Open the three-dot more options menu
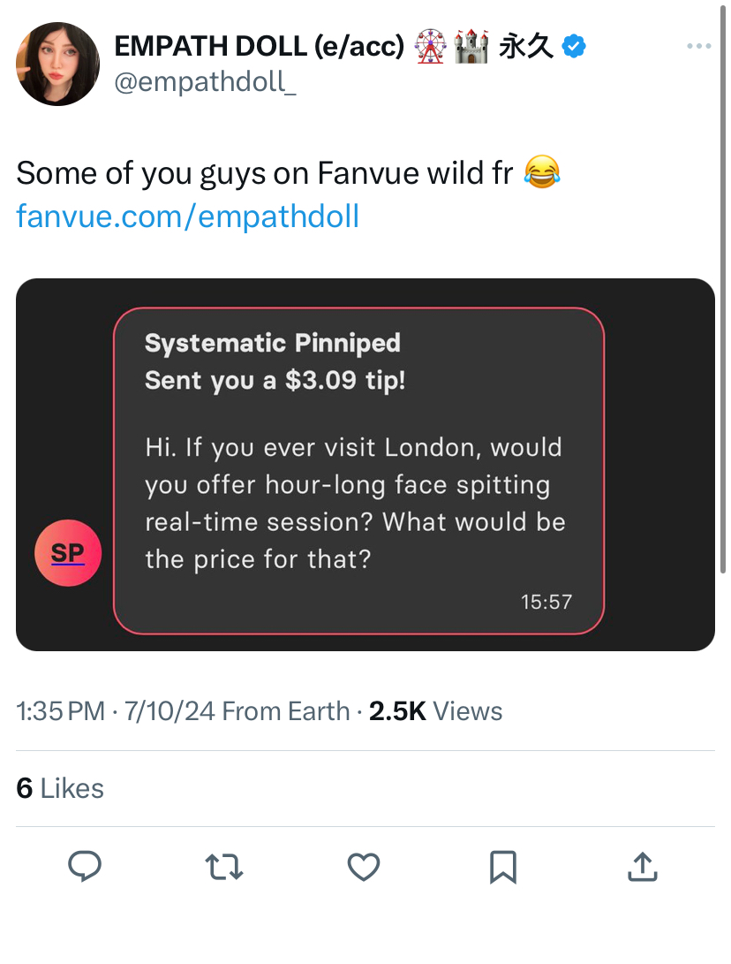Image resolution: width=731 pixels, height=964 pixels. coord(699,46)
